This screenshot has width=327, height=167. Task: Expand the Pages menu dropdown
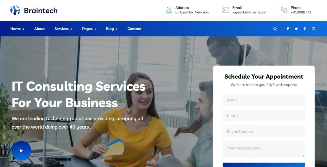89,29
